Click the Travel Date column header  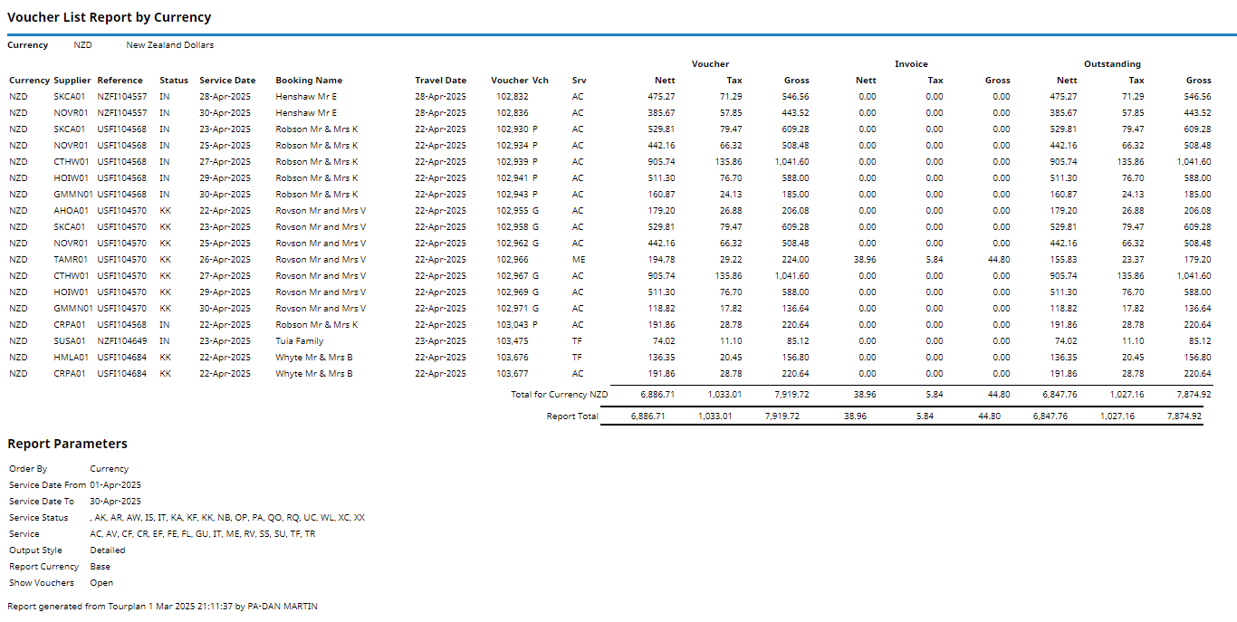(x=440, y=81)
